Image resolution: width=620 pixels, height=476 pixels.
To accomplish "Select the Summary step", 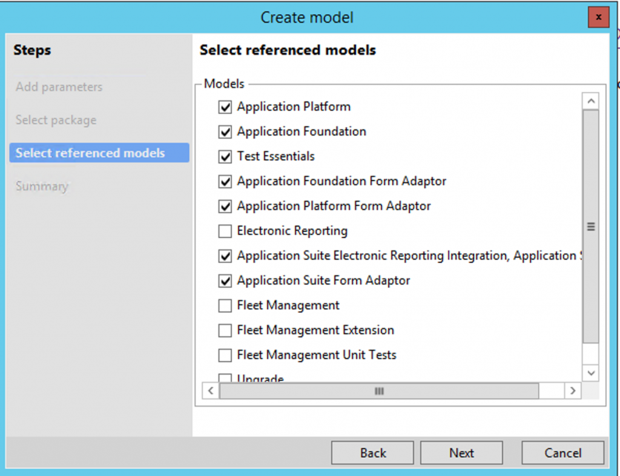I will (x=42, y=186).
